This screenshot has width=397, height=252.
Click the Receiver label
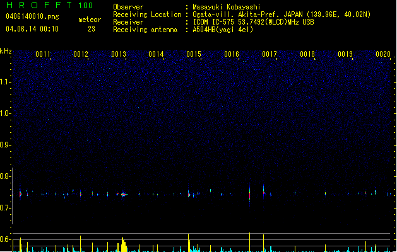click(128, 22)
